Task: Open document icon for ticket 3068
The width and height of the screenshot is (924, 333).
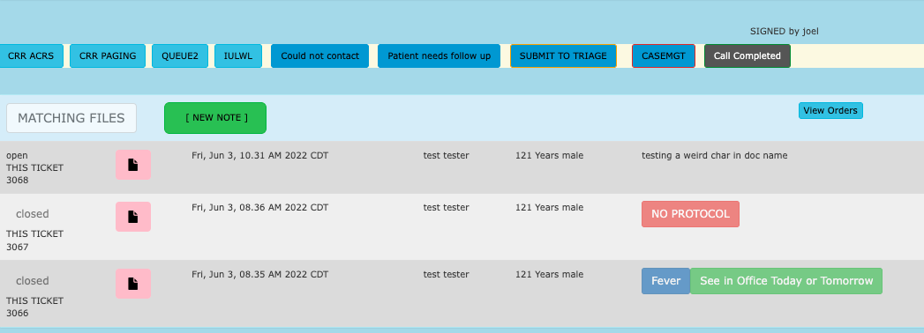Action: (133, 165)
